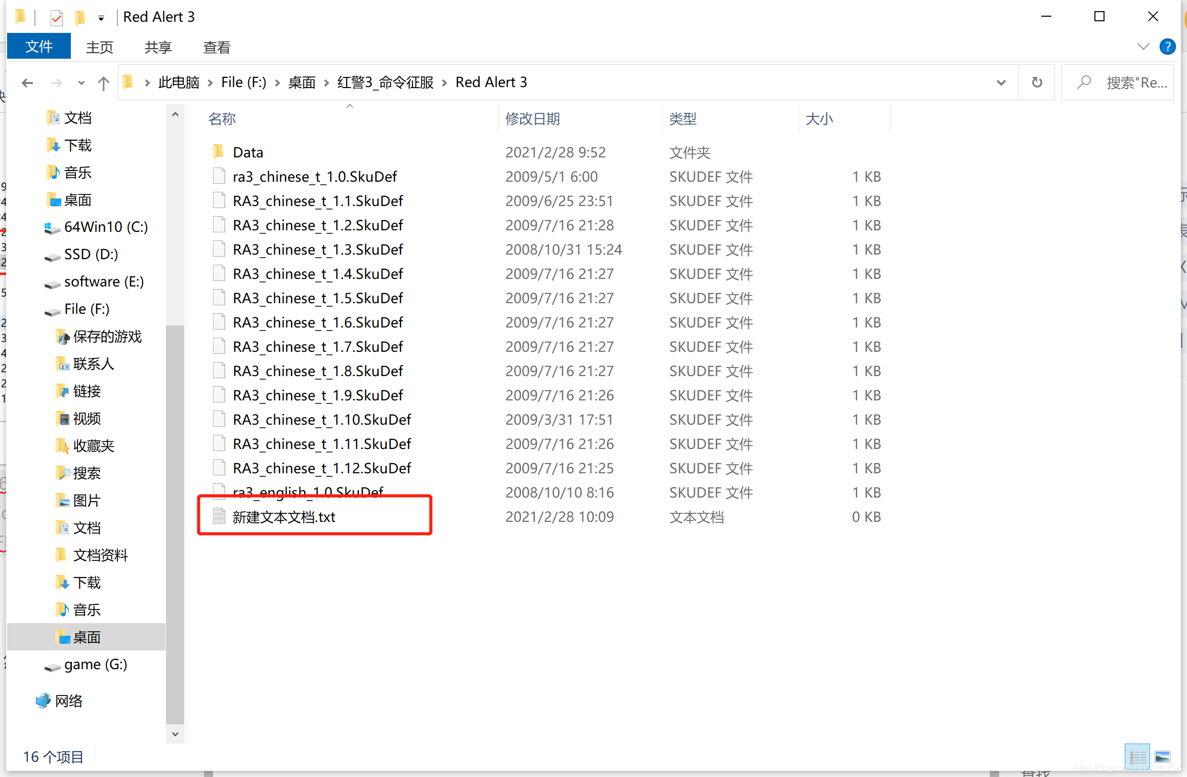1187x777 pixels.
Task: Open 网络 in navigation pane
Action: click(68, 701)
